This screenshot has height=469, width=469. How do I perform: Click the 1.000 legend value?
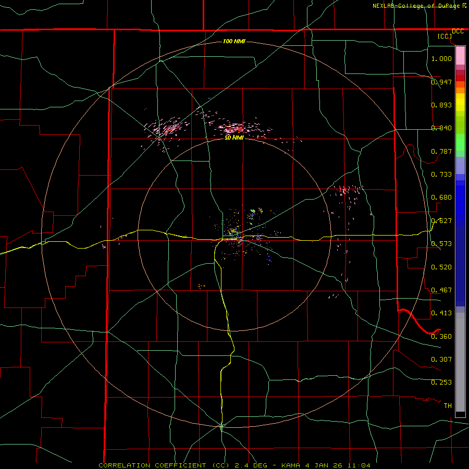point(441,58)
